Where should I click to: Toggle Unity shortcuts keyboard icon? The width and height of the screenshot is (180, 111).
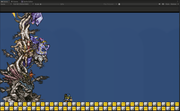(163, 4)
